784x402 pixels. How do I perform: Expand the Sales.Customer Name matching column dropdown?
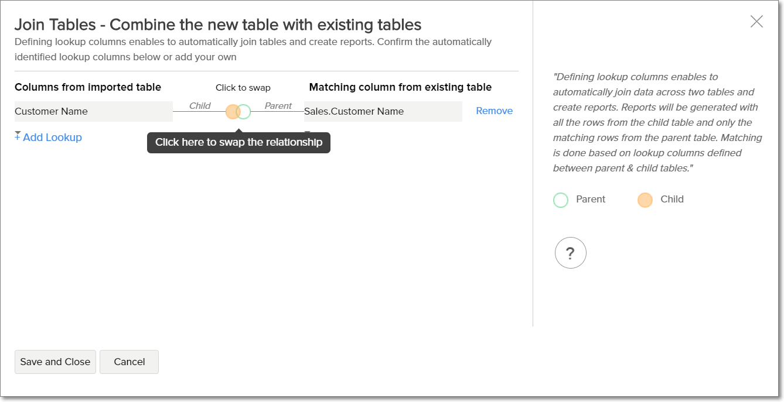(x=383, y=111)
